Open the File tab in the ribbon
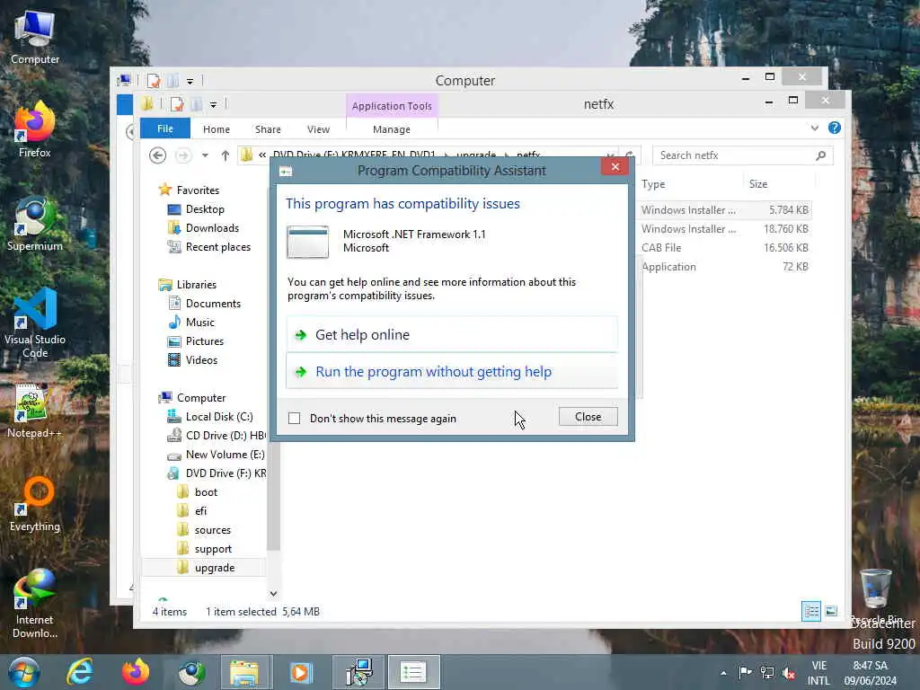The height and width of the screenshot is (690, 920). (165, 128)
